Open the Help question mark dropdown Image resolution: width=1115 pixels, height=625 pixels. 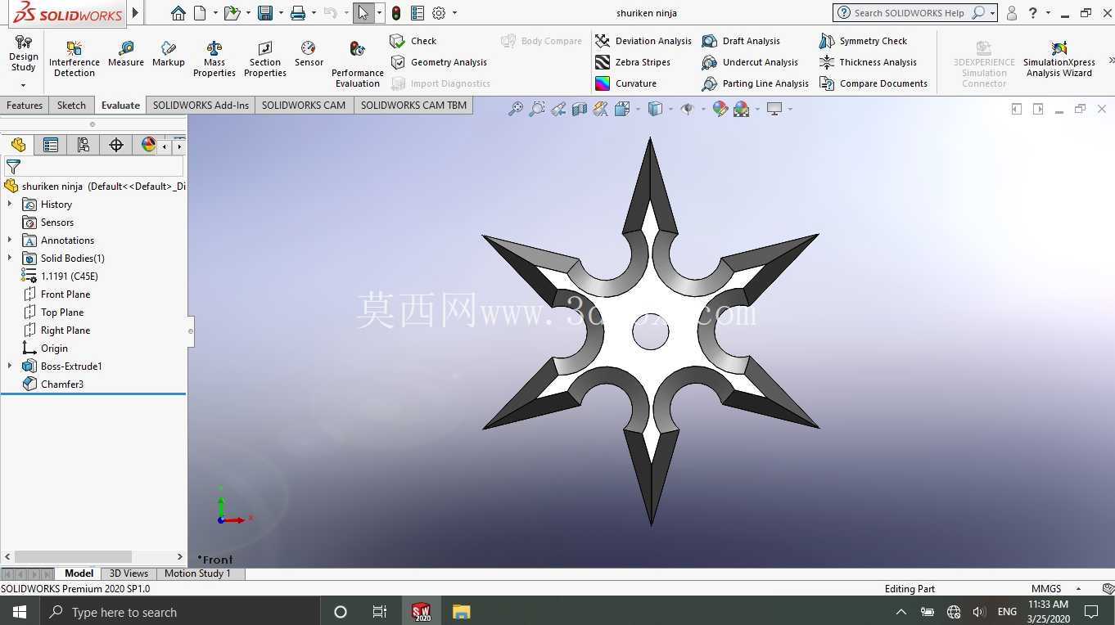[1048, 13]
